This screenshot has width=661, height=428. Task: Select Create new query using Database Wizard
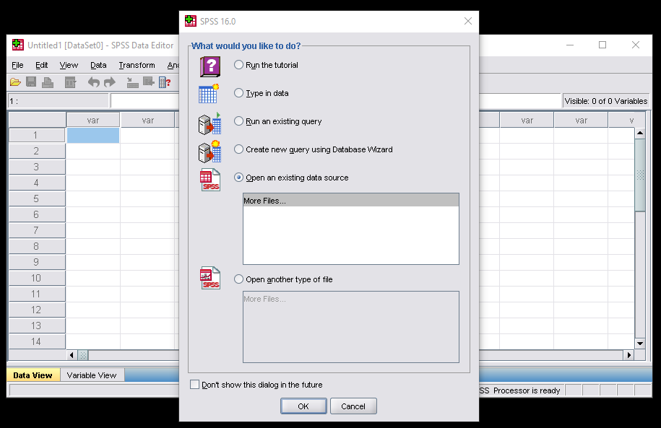coord(239,149)
